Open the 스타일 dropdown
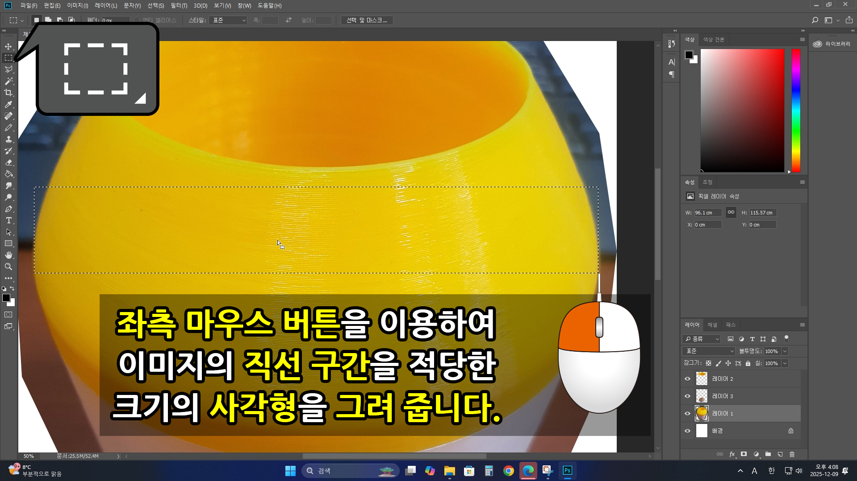 point(228,20)
